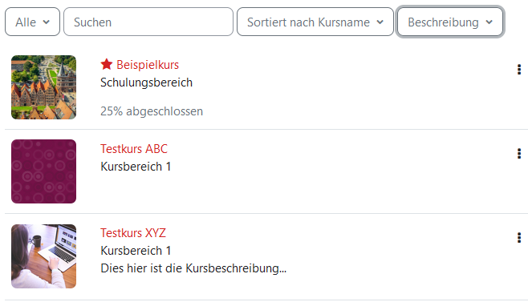Click the red star next to Beispielkurs
The image size is (528, 302).
point(107,64)
